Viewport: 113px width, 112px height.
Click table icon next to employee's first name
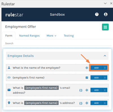(87, 78)
